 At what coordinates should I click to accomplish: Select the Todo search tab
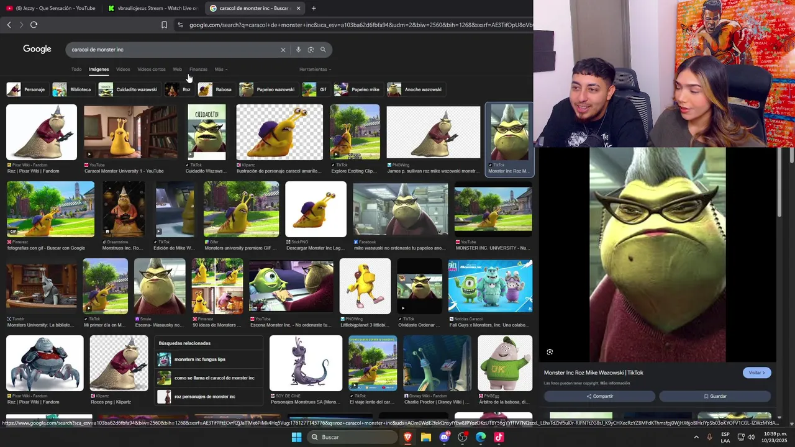pos(76,70)
